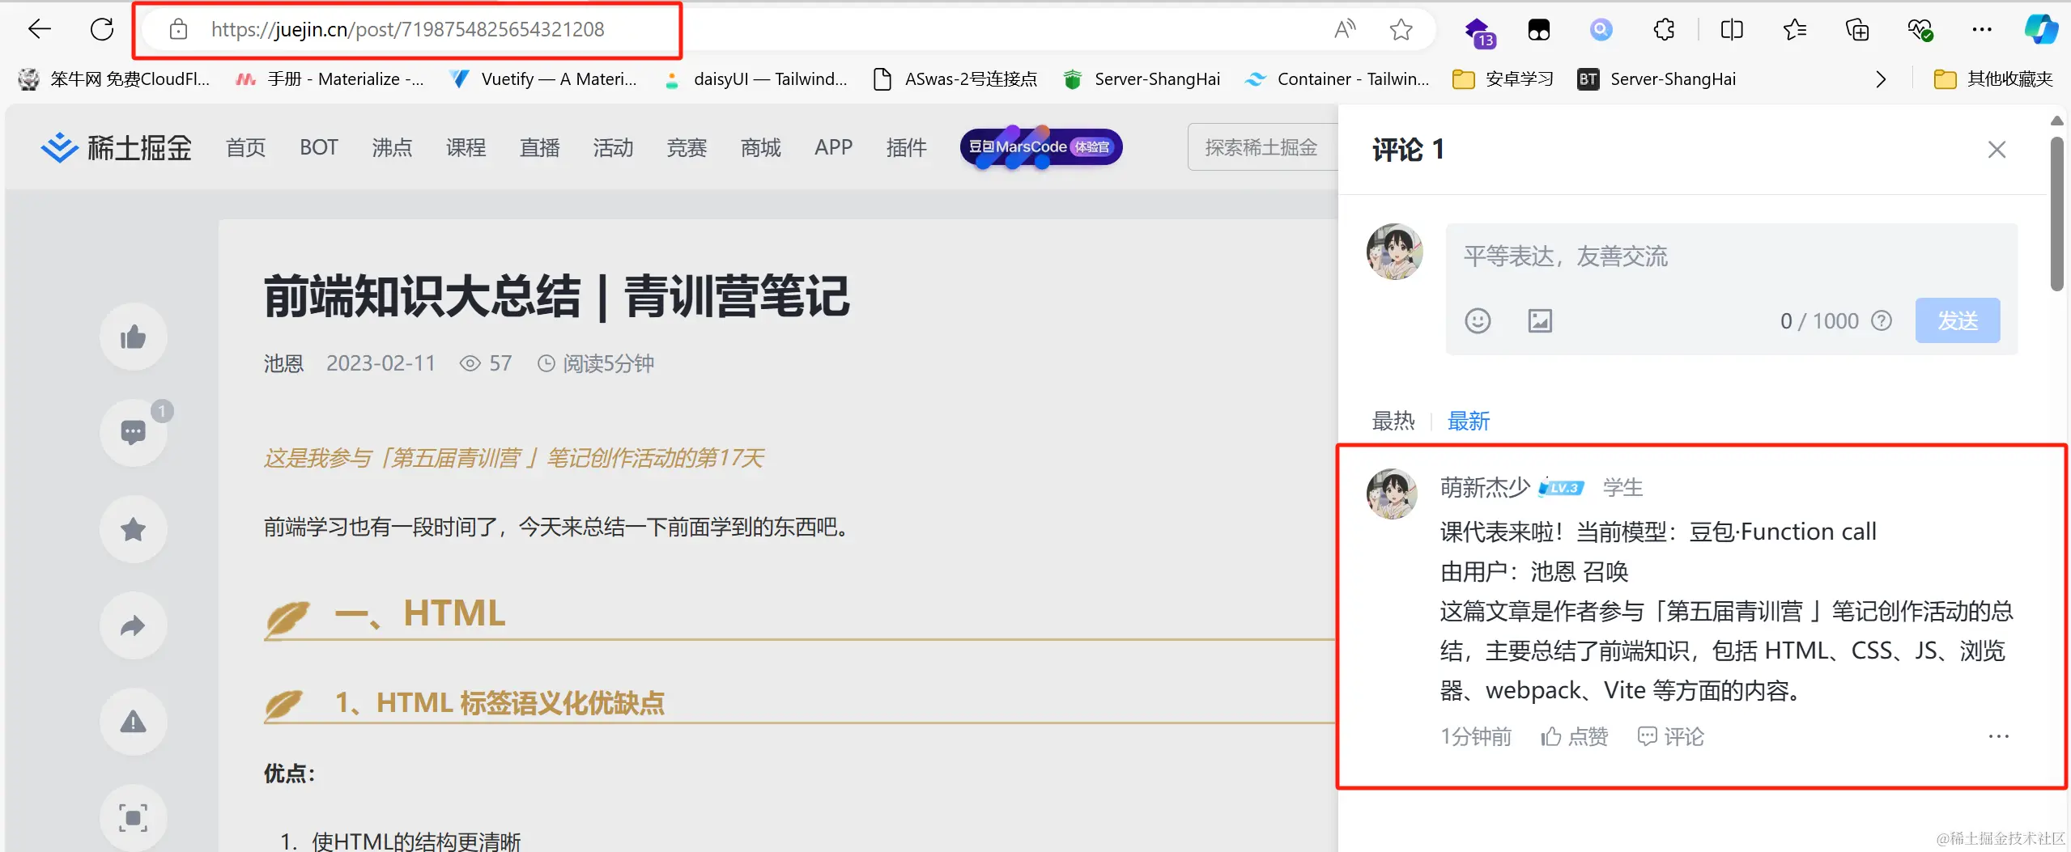Toggle split screen view in the toolbar
This screenshot has height=852, width=2071.
coord(1731,30)
